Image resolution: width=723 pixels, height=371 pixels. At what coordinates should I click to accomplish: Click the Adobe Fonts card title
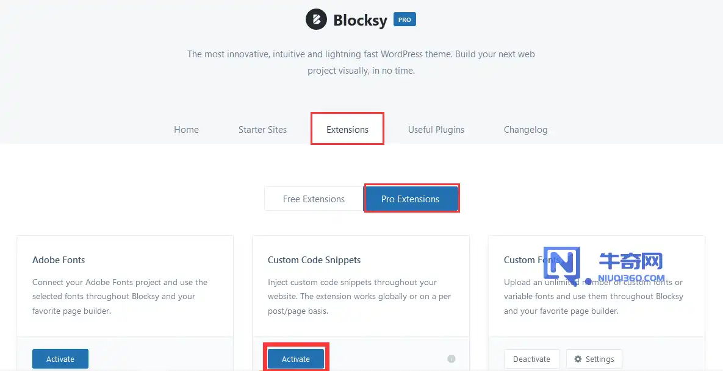pyautogui.click(x=59, y=260)
